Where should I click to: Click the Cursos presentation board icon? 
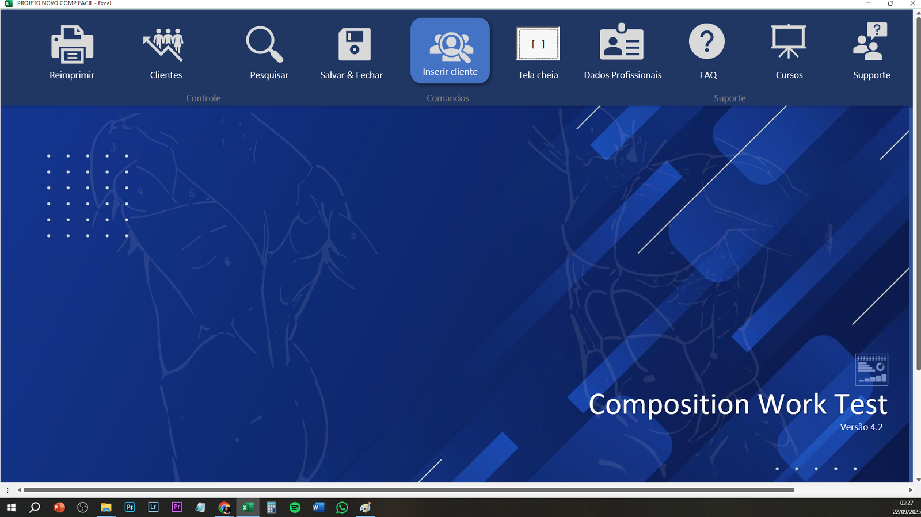click(789, 41)
